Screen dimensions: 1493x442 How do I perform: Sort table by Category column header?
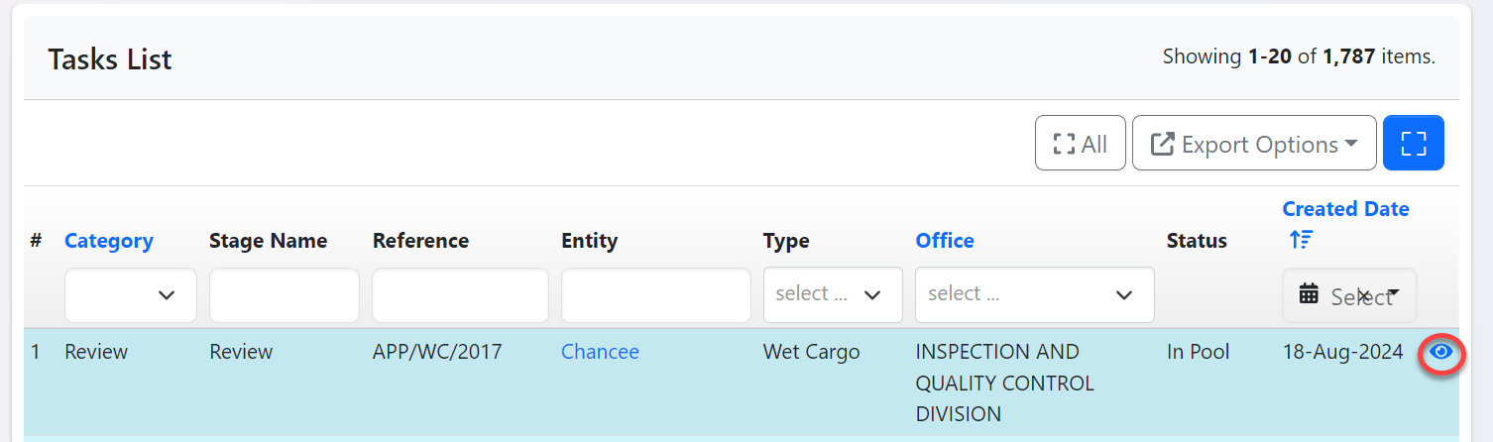108,241
